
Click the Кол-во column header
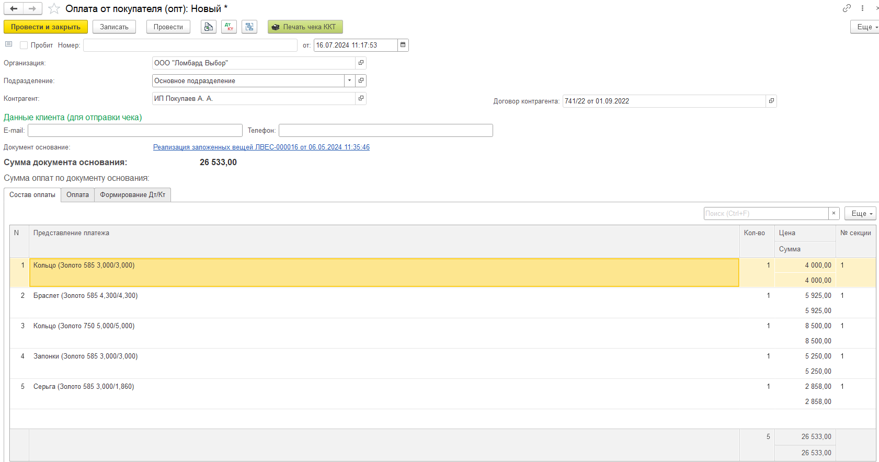click(x=757, y=241)
